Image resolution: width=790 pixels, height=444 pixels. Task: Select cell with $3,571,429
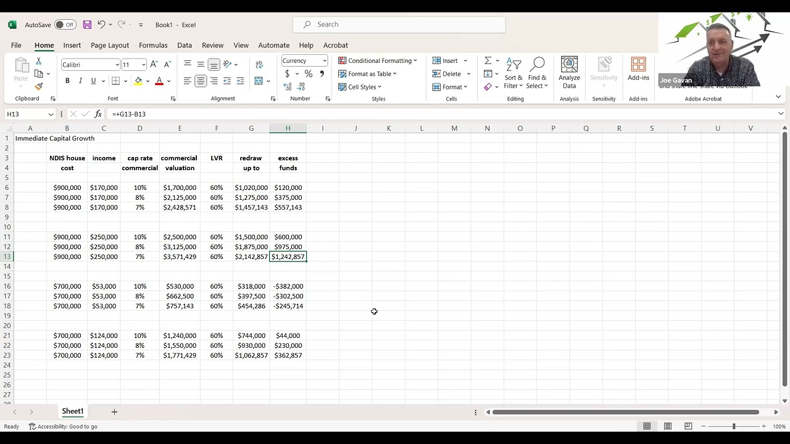[x=180, y=257]
